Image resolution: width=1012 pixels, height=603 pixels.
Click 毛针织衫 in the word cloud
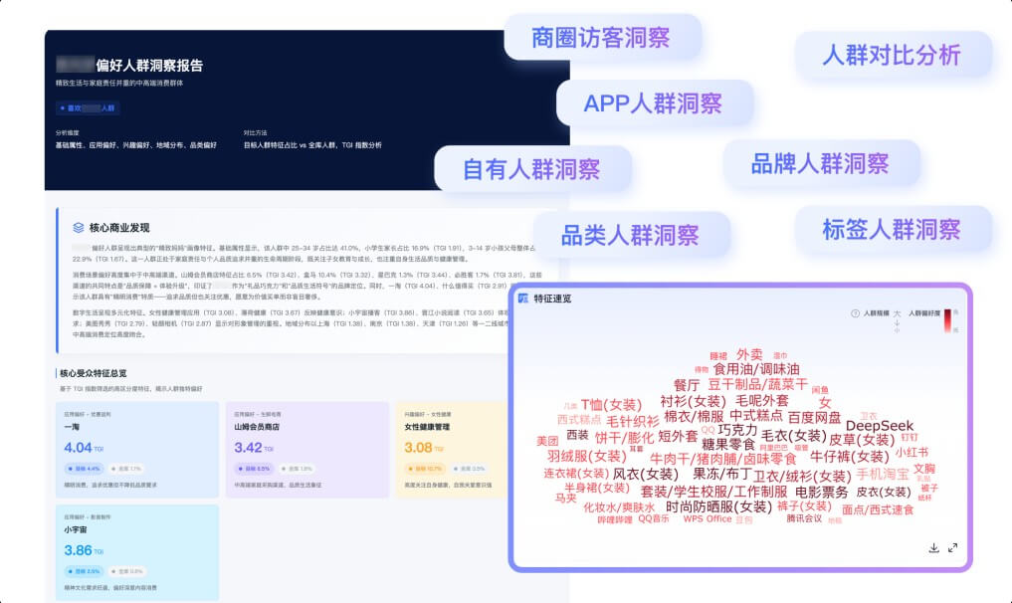[x=633, y=421]
